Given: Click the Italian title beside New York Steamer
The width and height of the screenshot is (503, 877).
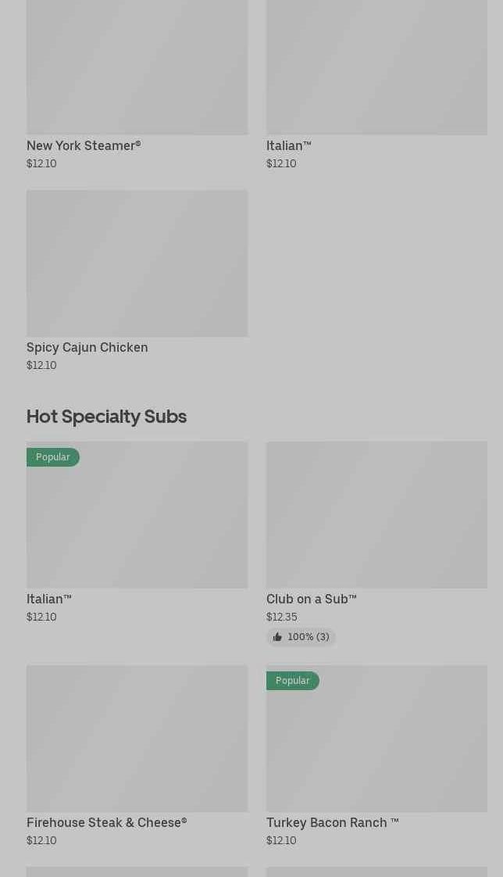Looking at the screenshot, I should tap(288, 145).
